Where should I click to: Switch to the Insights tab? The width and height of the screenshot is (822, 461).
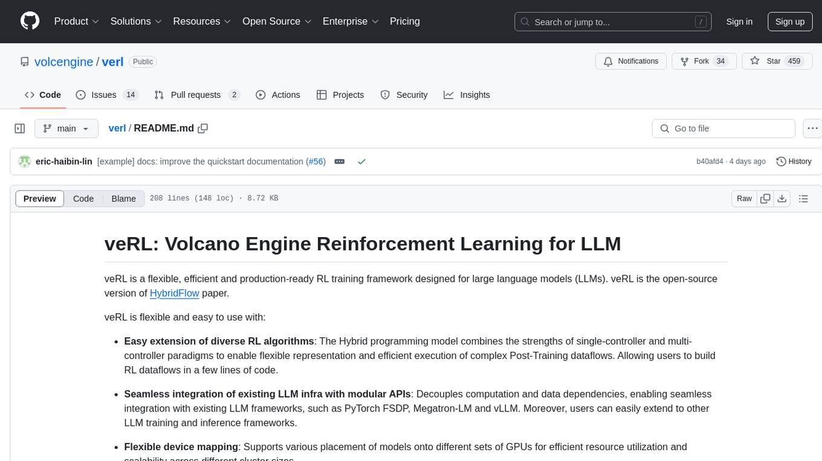pyautogui.click(x=467, y=95)
